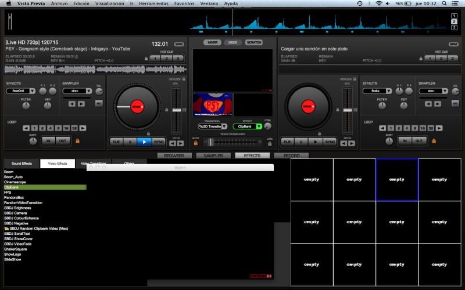Double the loop length on left deck

point(83,128)
